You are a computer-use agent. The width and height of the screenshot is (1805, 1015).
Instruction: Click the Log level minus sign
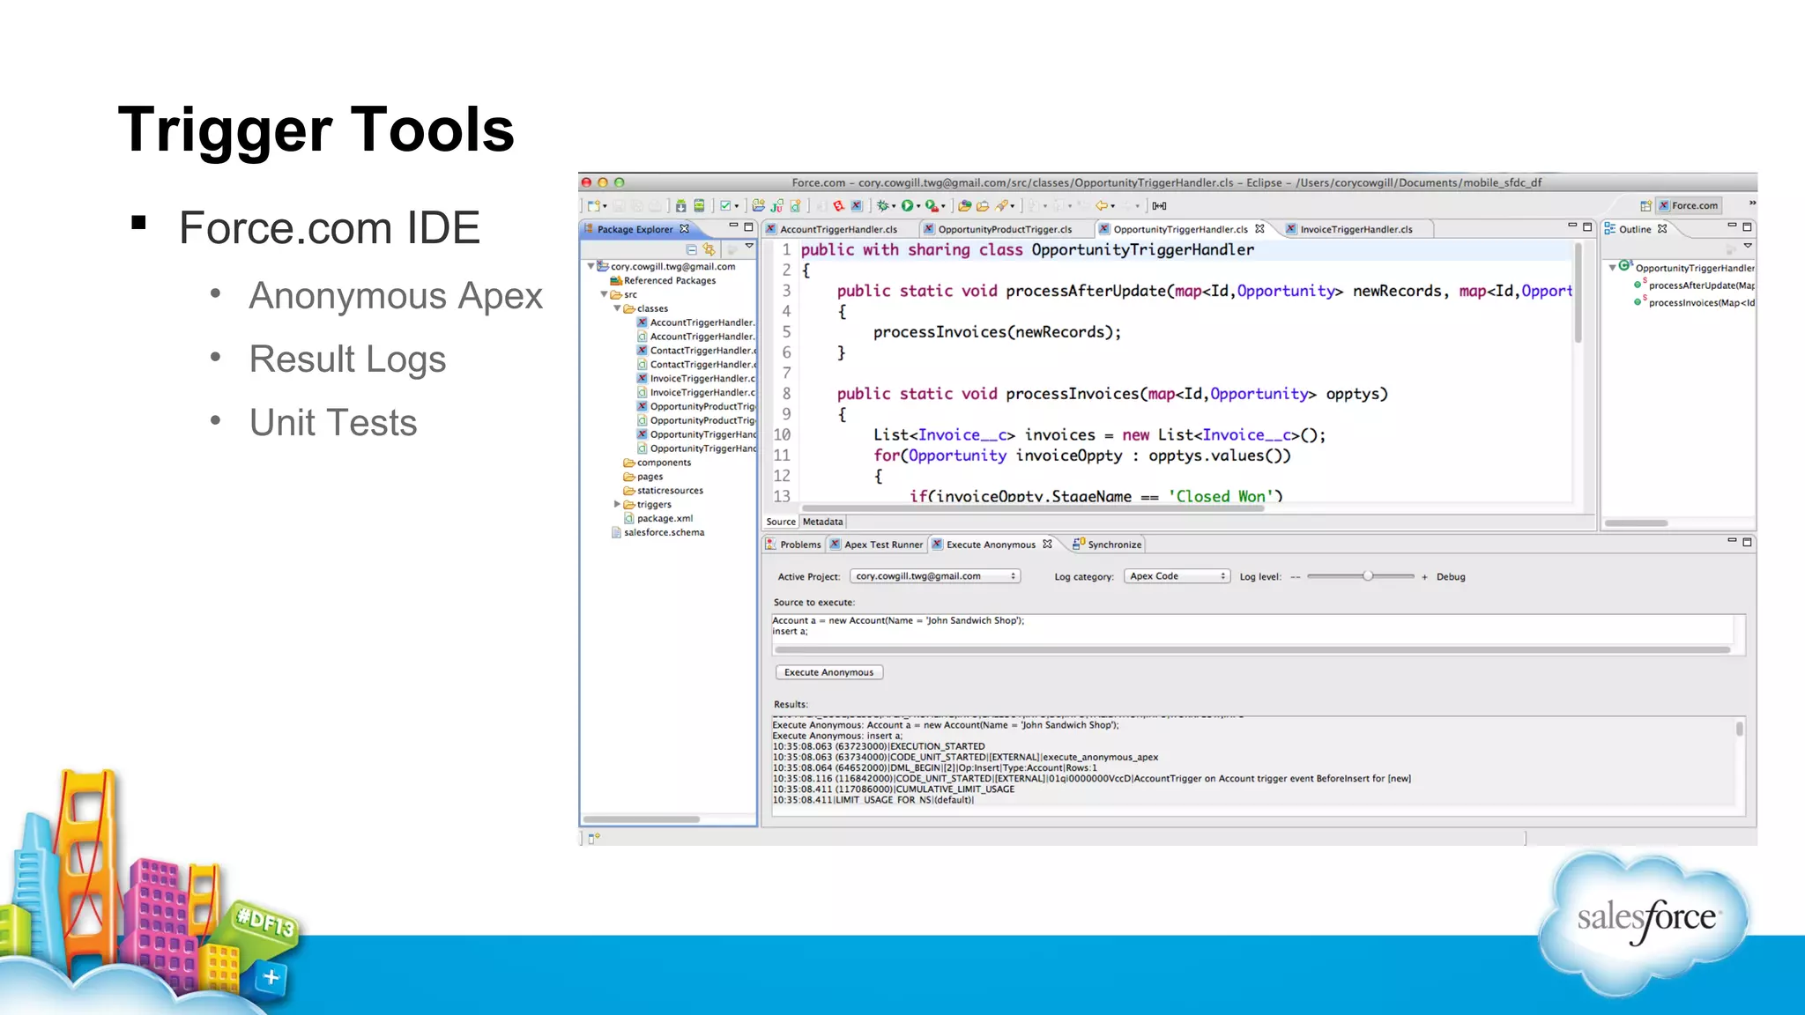(x=1295, y=577)
